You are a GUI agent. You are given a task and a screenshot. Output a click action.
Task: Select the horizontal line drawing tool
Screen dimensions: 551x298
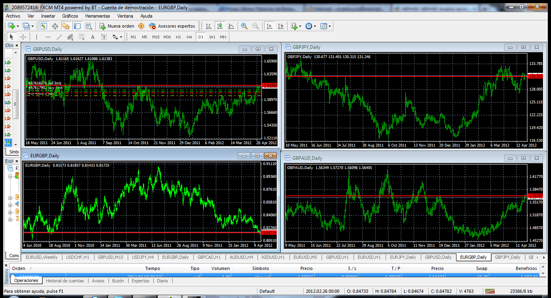point(48,37)
